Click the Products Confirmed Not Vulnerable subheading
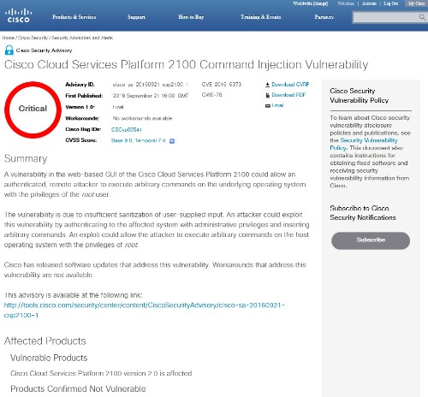 [78, 389]
